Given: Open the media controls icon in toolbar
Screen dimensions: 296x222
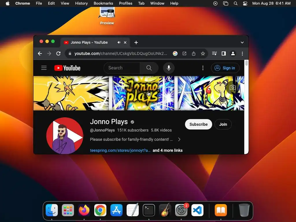Looking at the screenshot, I should (214, 53).
